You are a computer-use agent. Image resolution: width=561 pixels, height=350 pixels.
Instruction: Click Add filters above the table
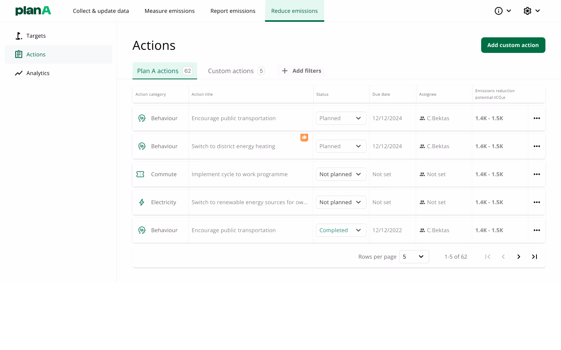pos(301,70)
